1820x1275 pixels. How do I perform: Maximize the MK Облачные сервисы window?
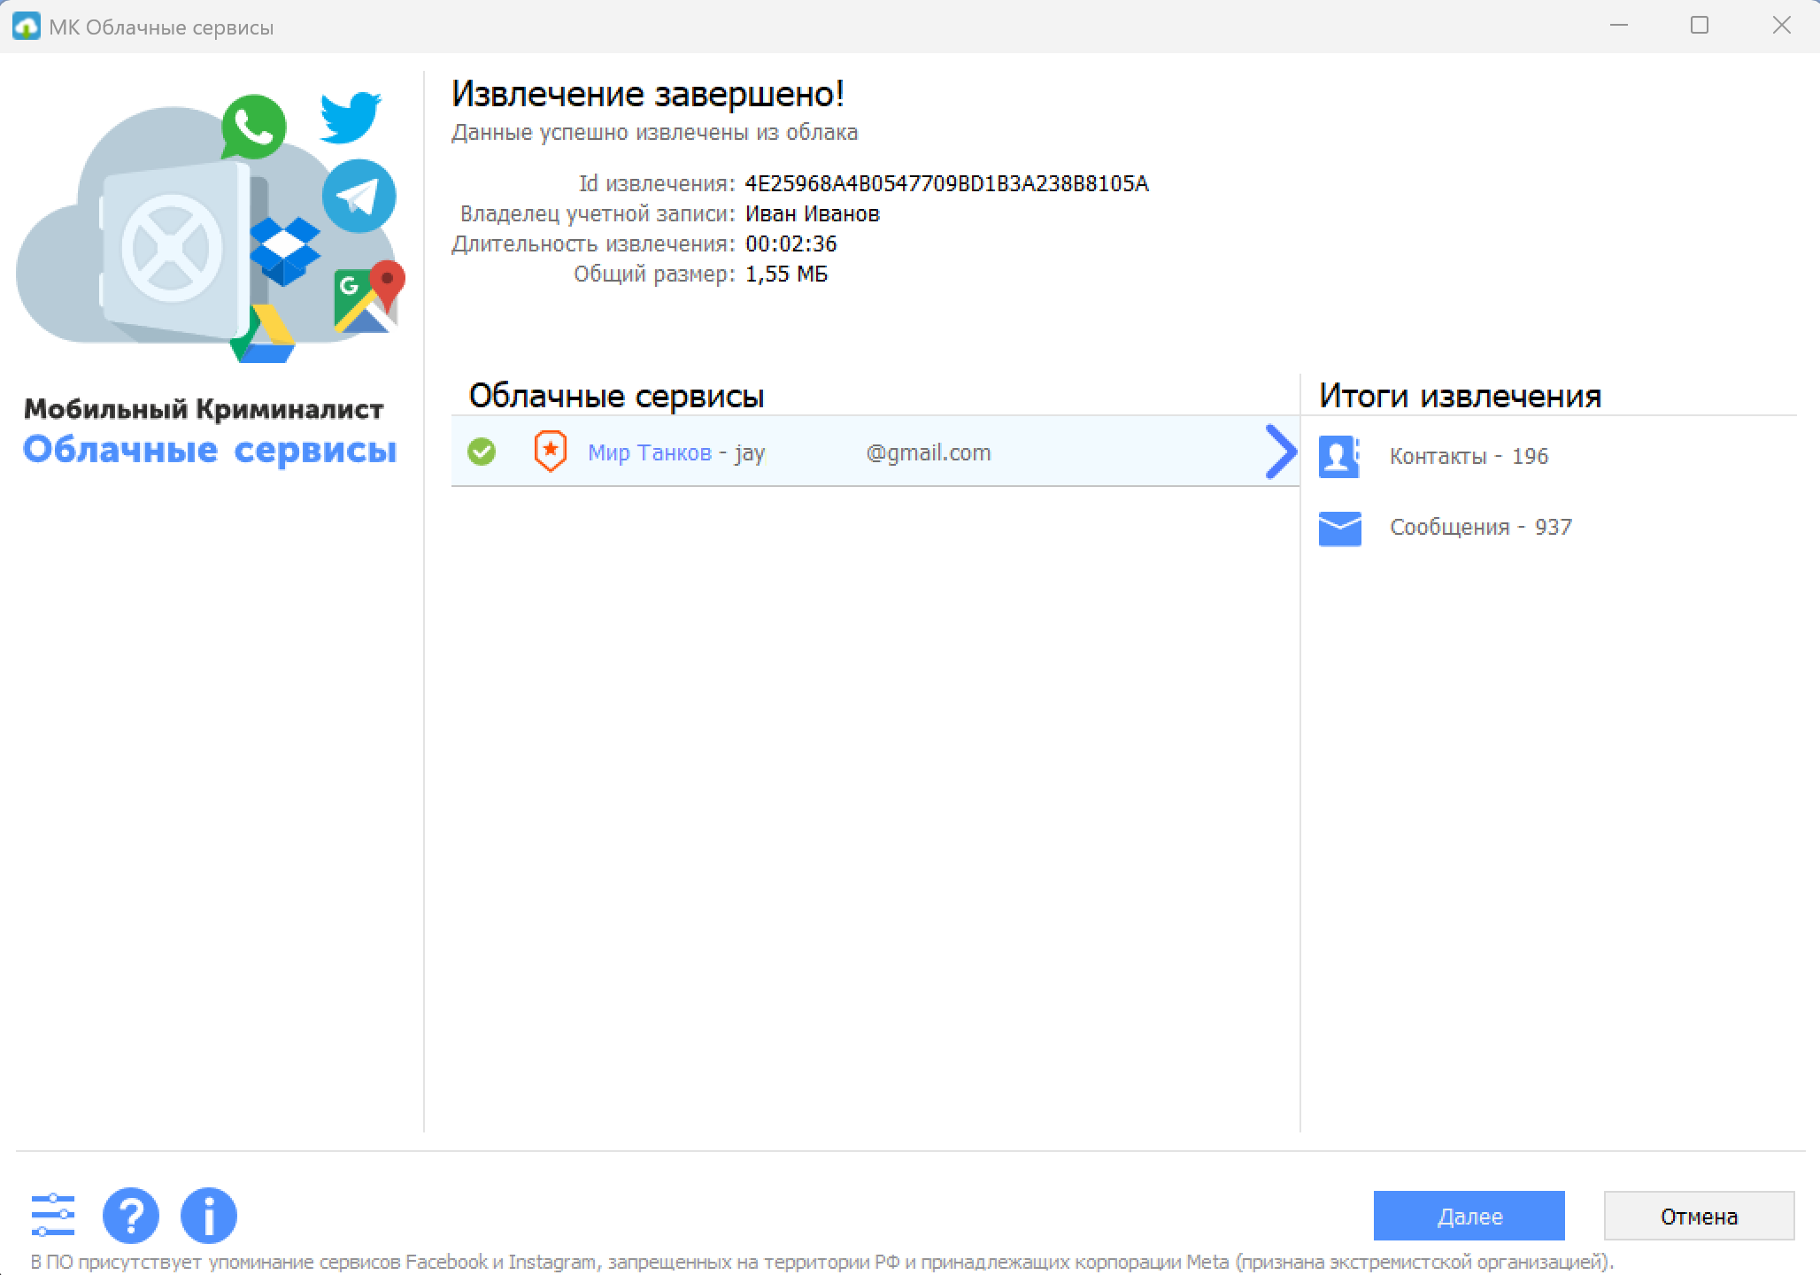coord(1699,26)
